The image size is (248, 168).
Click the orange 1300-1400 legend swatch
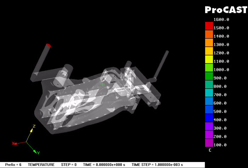coord(209,43)
